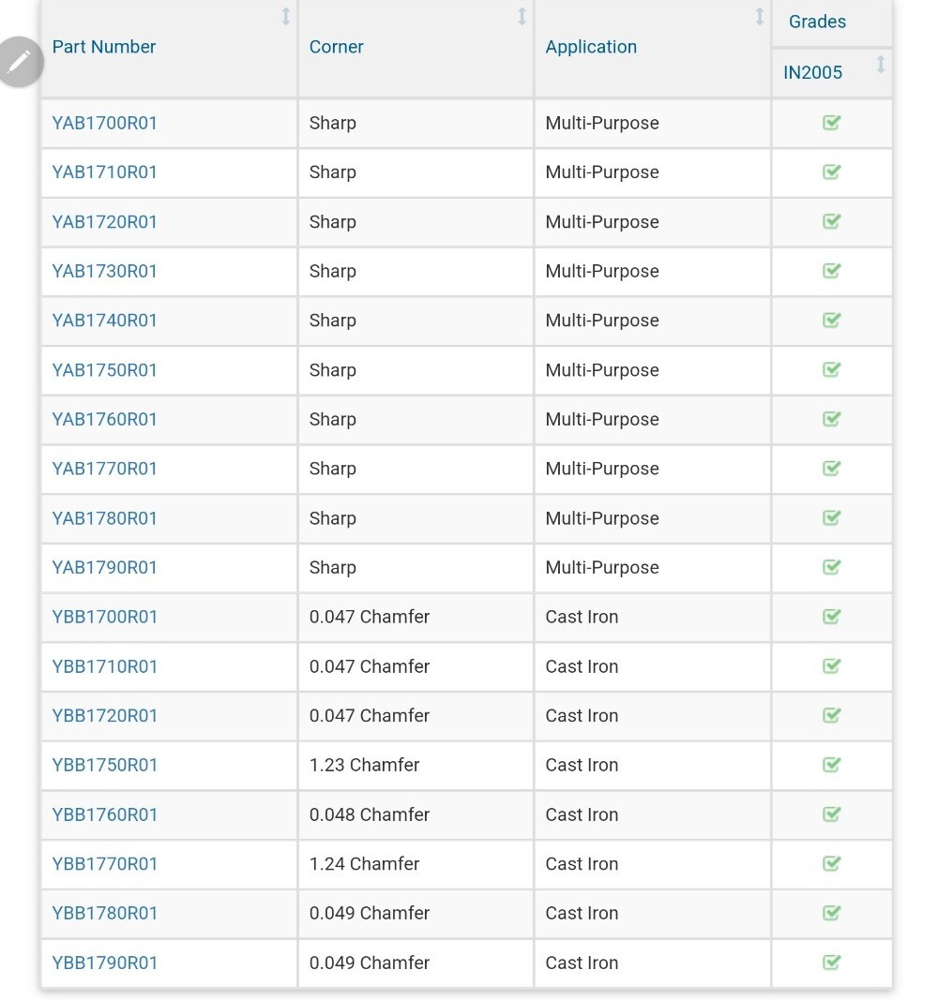Sort by IN2005 grade arrows
The width and height of the screenshot is (938, 1000).
click(881, 65)
